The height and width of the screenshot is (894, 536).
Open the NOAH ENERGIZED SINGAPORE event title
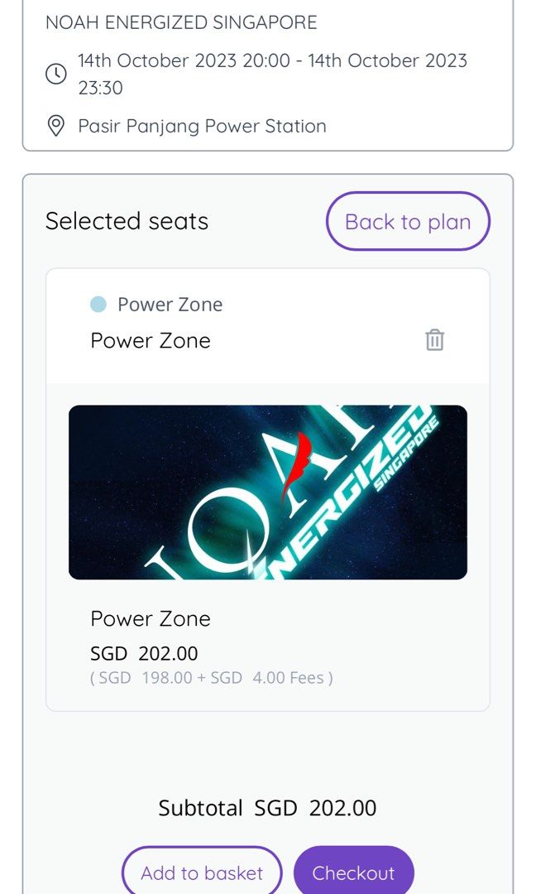[x=182, y=22]
